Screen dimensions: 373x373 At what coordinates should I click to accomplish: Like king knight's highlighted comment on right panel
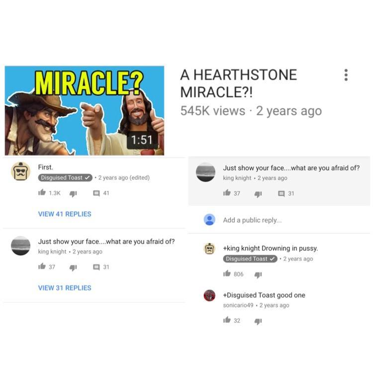pyautogui.click(x=227, y=192)
